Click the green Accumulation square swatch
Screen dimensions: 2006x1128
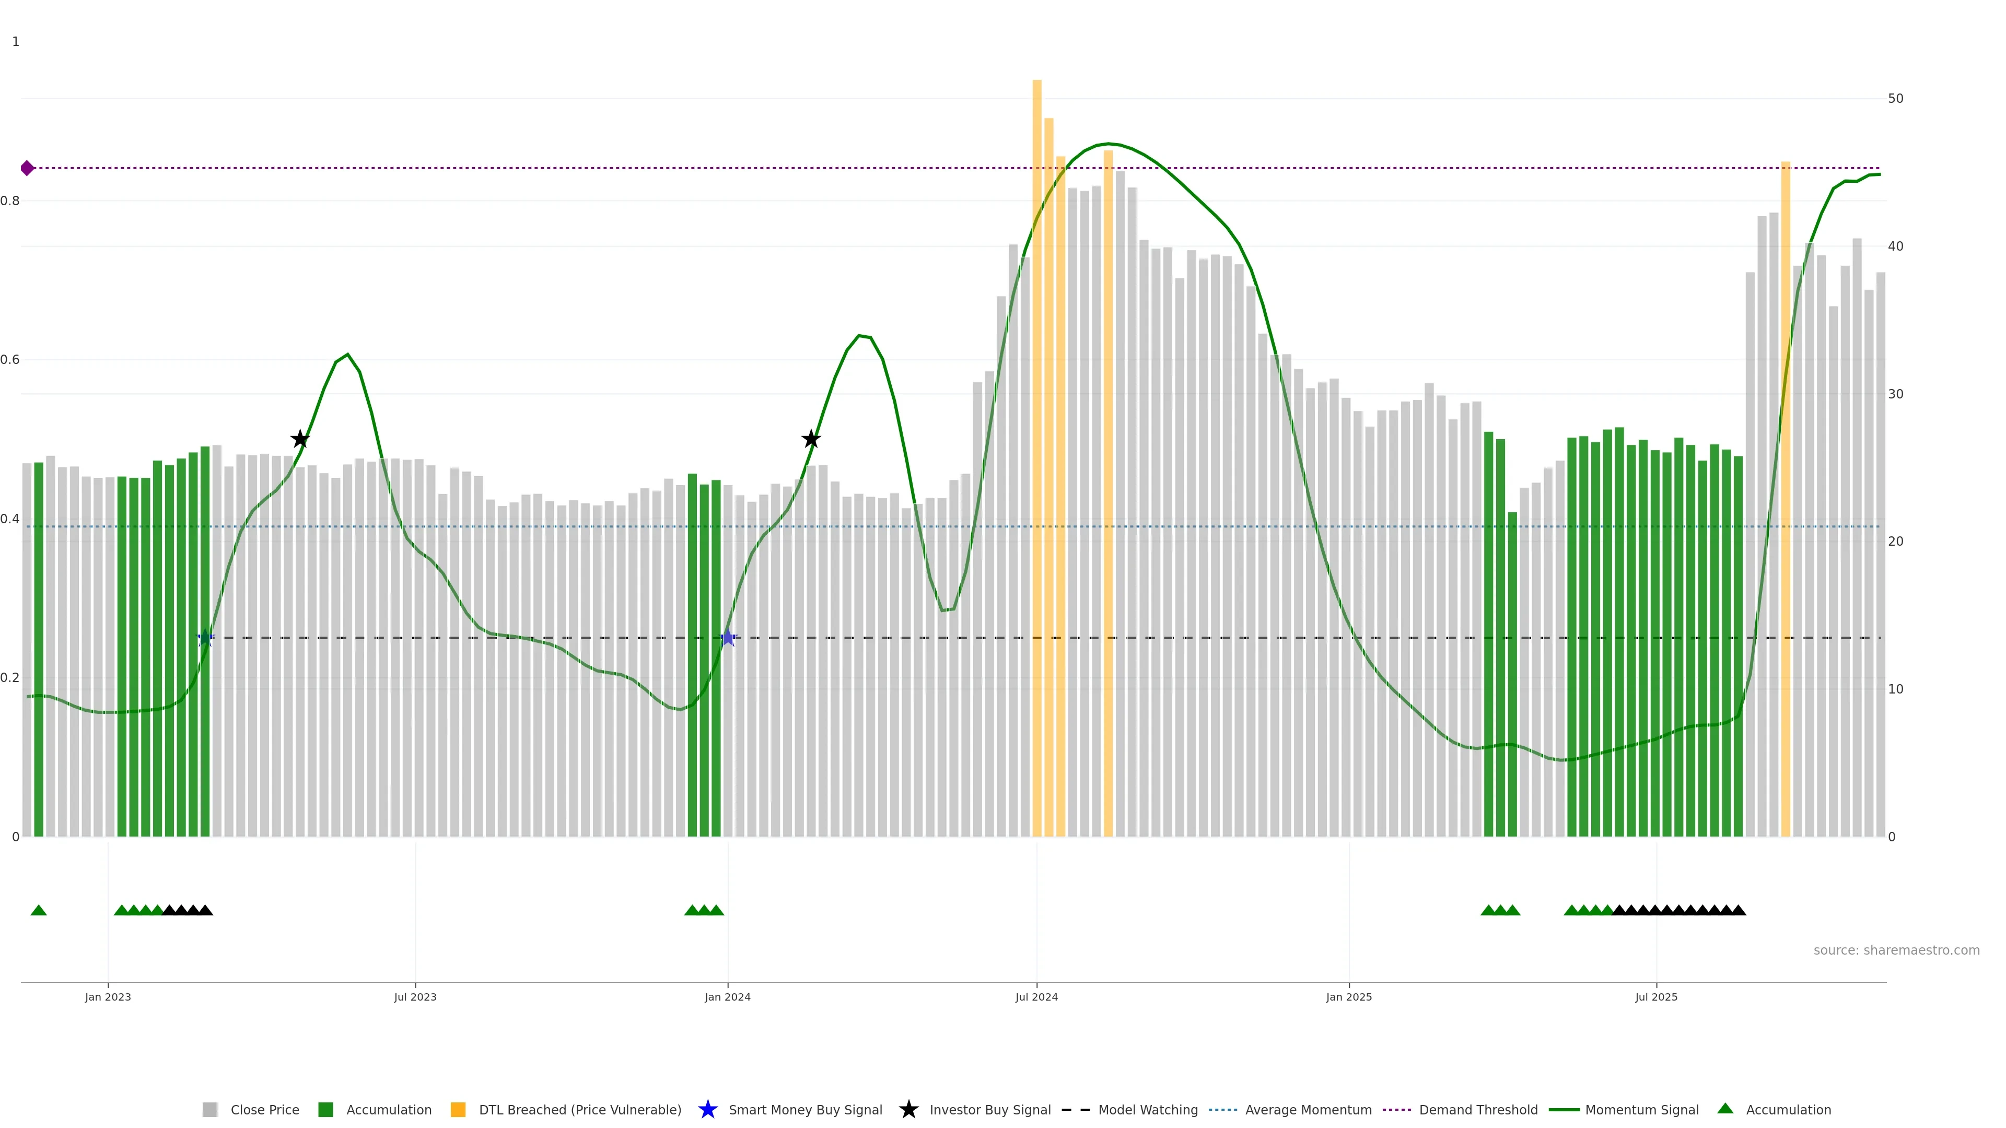(x=325, y=1110)
